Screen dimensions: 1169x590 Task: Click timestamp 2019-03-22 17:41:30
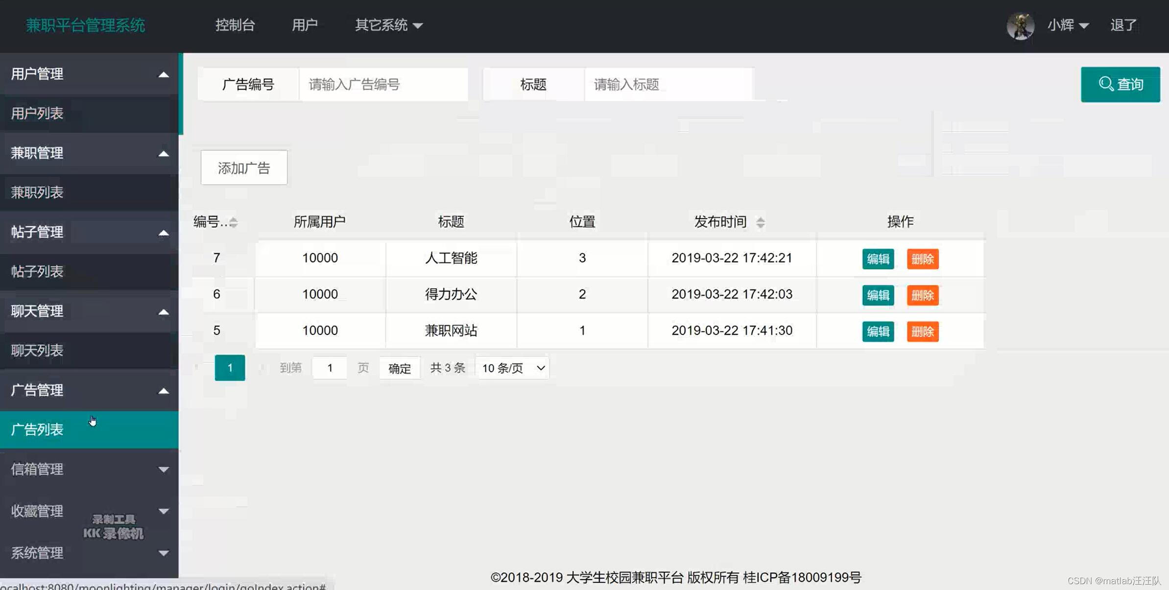click(732, 330)
